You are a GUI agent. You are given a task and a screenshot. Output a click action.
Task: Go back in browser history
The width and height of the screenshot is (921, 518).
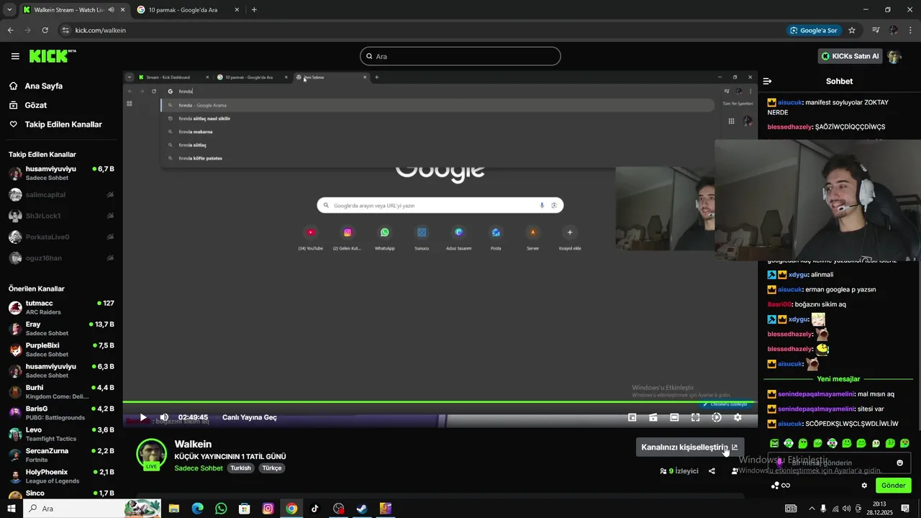click(10, 30)
